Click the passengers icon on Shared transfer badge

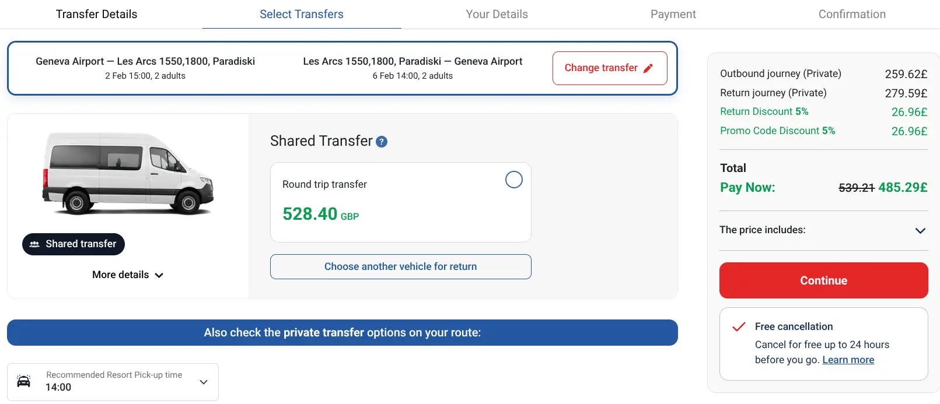[x=34, y=244]
